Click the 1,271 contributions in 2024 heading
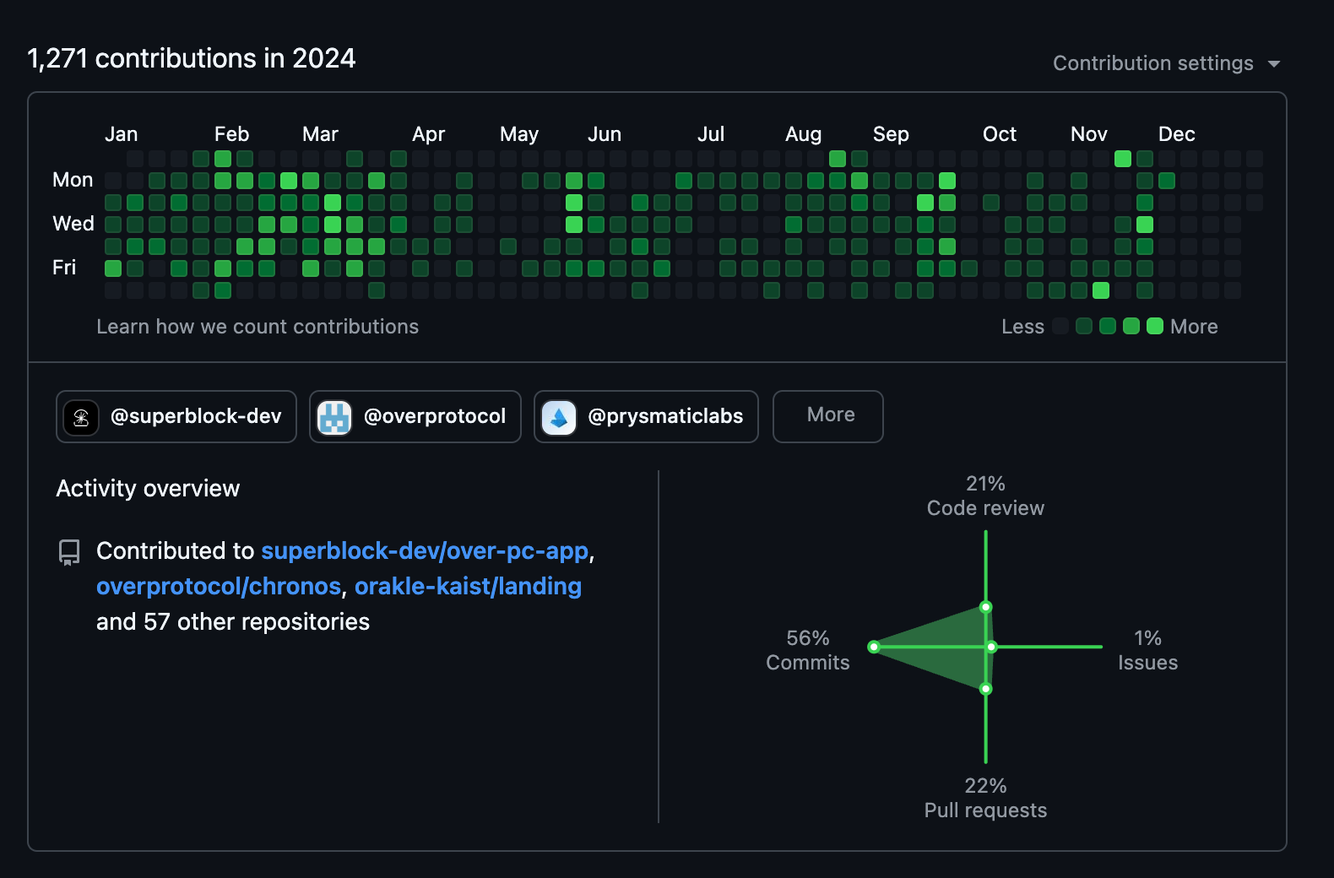1334x878 pixels. (x=192, y=58)
